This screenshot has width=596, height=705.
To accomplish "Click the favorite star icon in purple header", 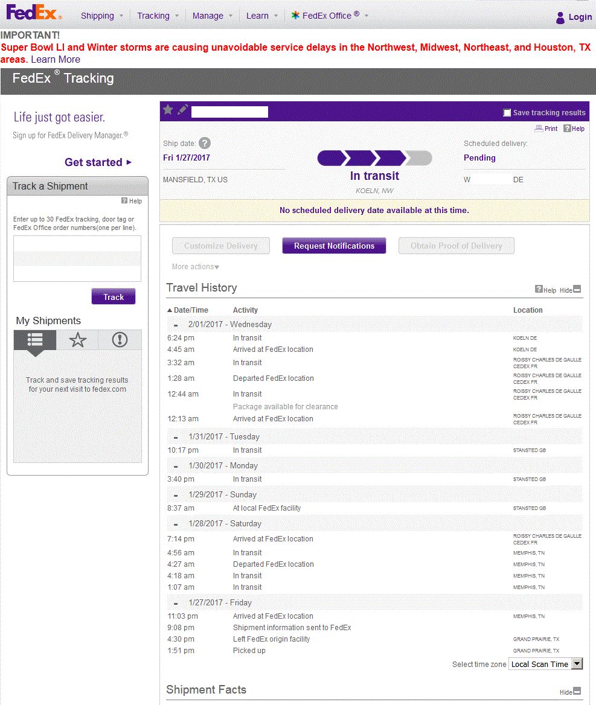I will click(x=168, y=110).
